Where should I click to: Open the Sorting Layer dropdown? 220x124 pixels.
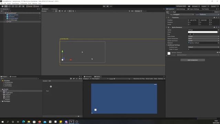pyautogui.click(x=203, y=47)
